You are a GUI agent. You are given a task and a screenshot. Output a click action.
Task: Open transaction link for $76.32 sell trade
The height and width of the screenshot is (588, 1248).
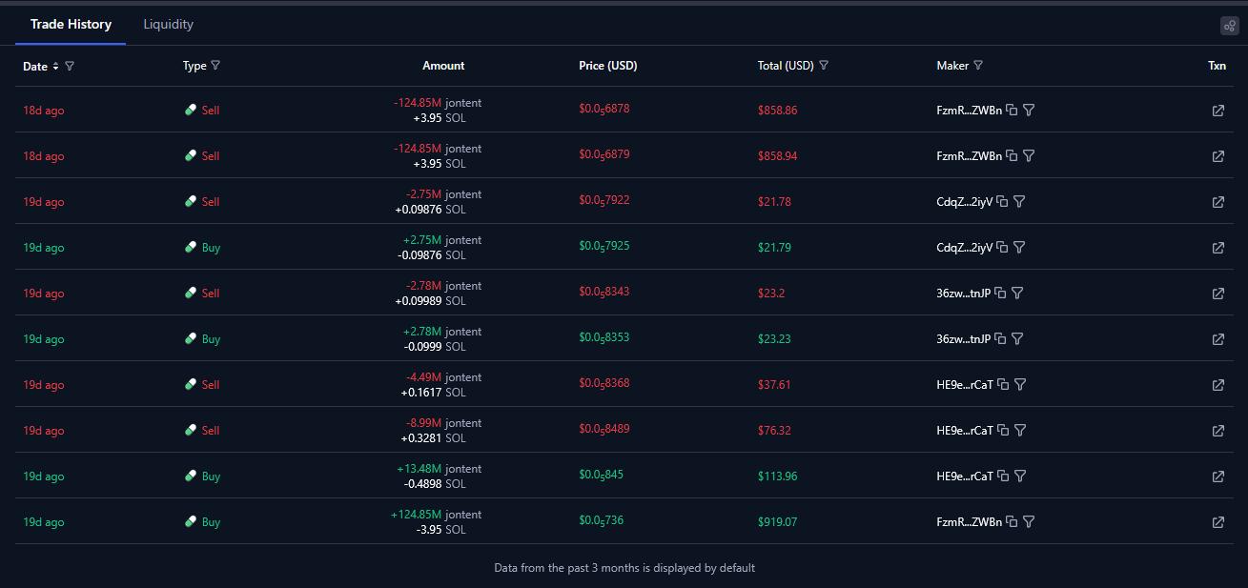tap(1217, 431)
